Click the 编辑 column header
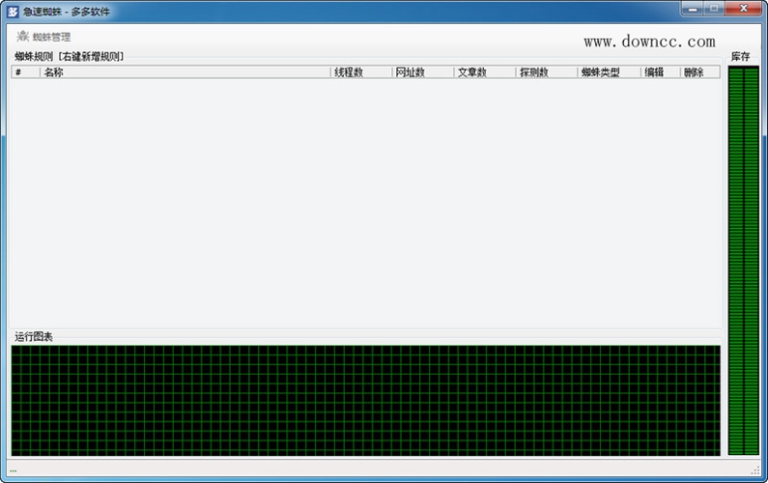The height and width of the screenshot is (483, 768). 660,72
